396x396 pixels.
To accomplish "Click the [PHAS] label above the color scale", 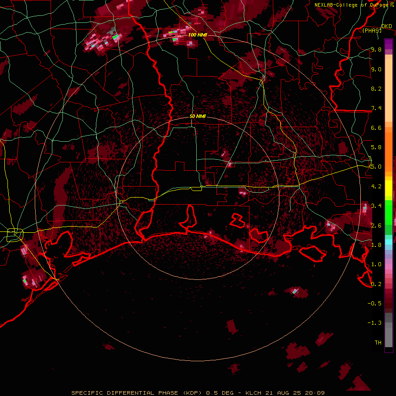I will (x=372, y=30).
